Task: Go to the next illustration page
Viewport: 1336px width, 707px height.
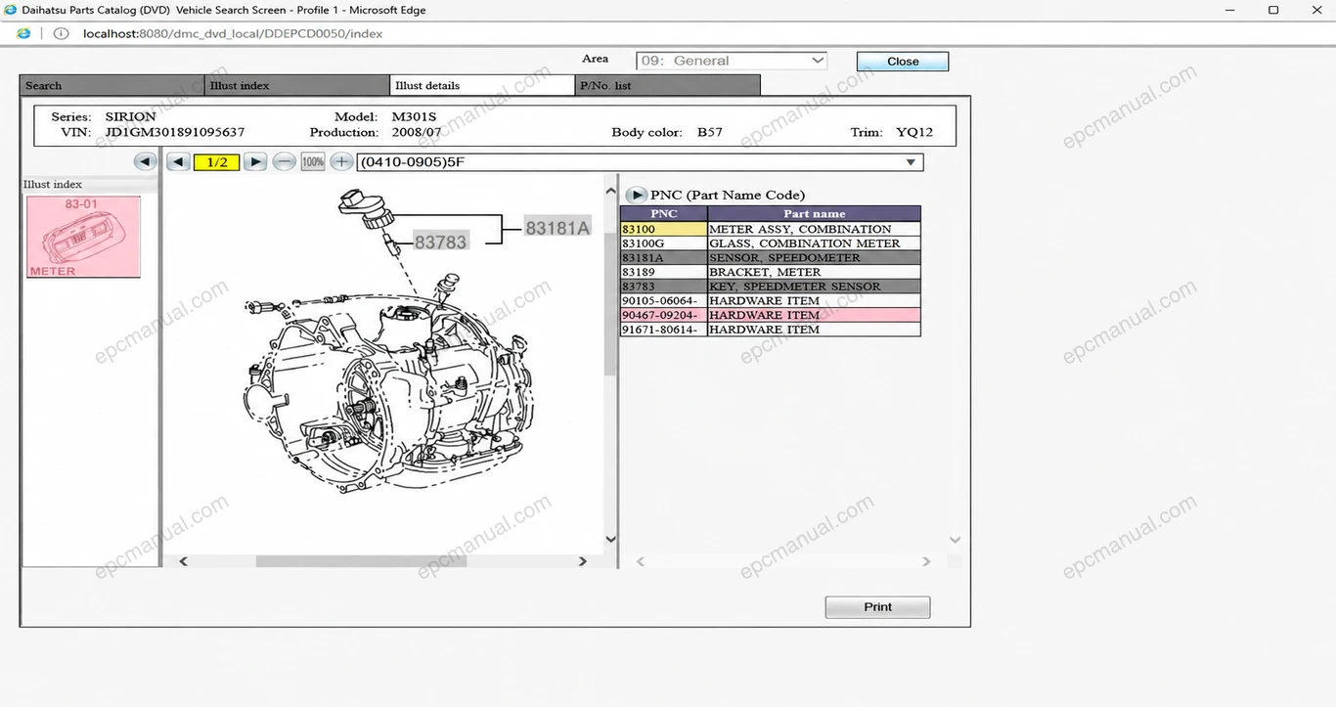Action: click(x=255, y=162)
